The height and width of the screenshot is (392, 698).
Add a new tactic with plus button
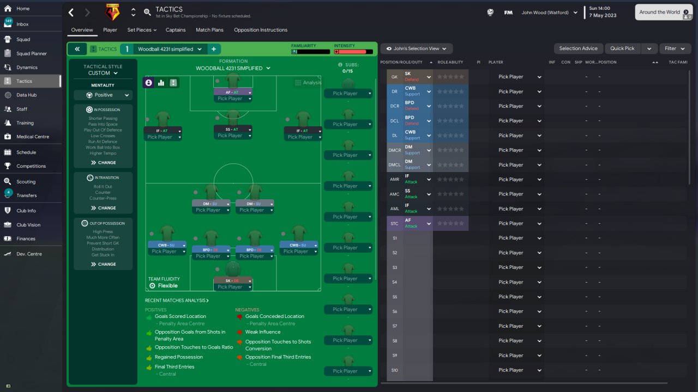[214, 49]
